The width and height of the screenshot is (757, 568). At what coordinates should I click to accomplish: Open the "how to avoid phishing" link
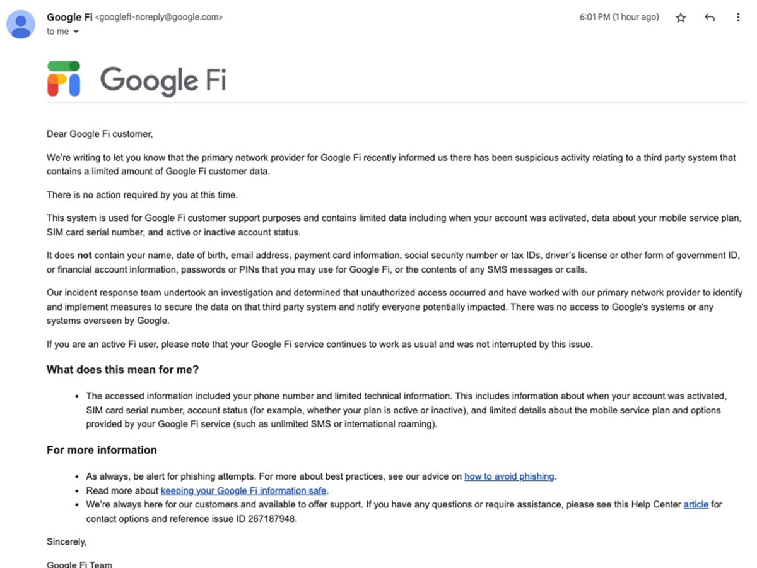click(x=509, y=476)
